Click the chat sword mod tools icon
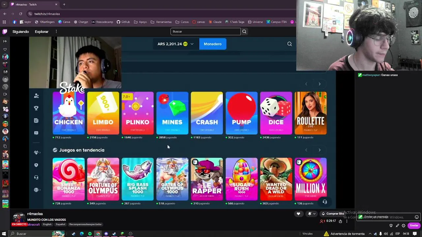The height and width of the screenshot is (237, 422). 397,225
